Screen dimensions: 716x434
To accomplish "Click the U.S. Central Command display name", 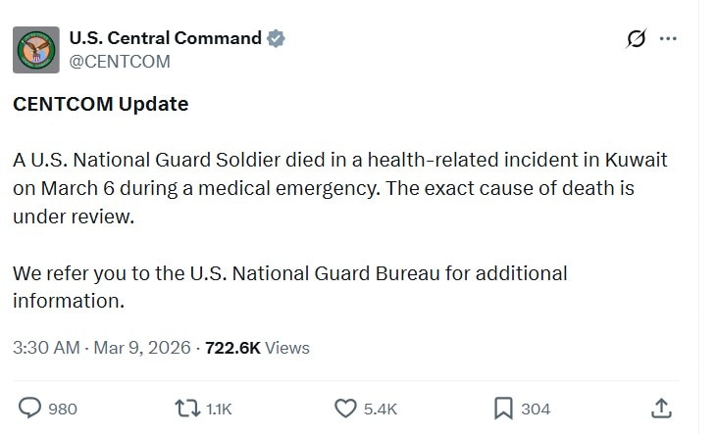I will [165, 38].
